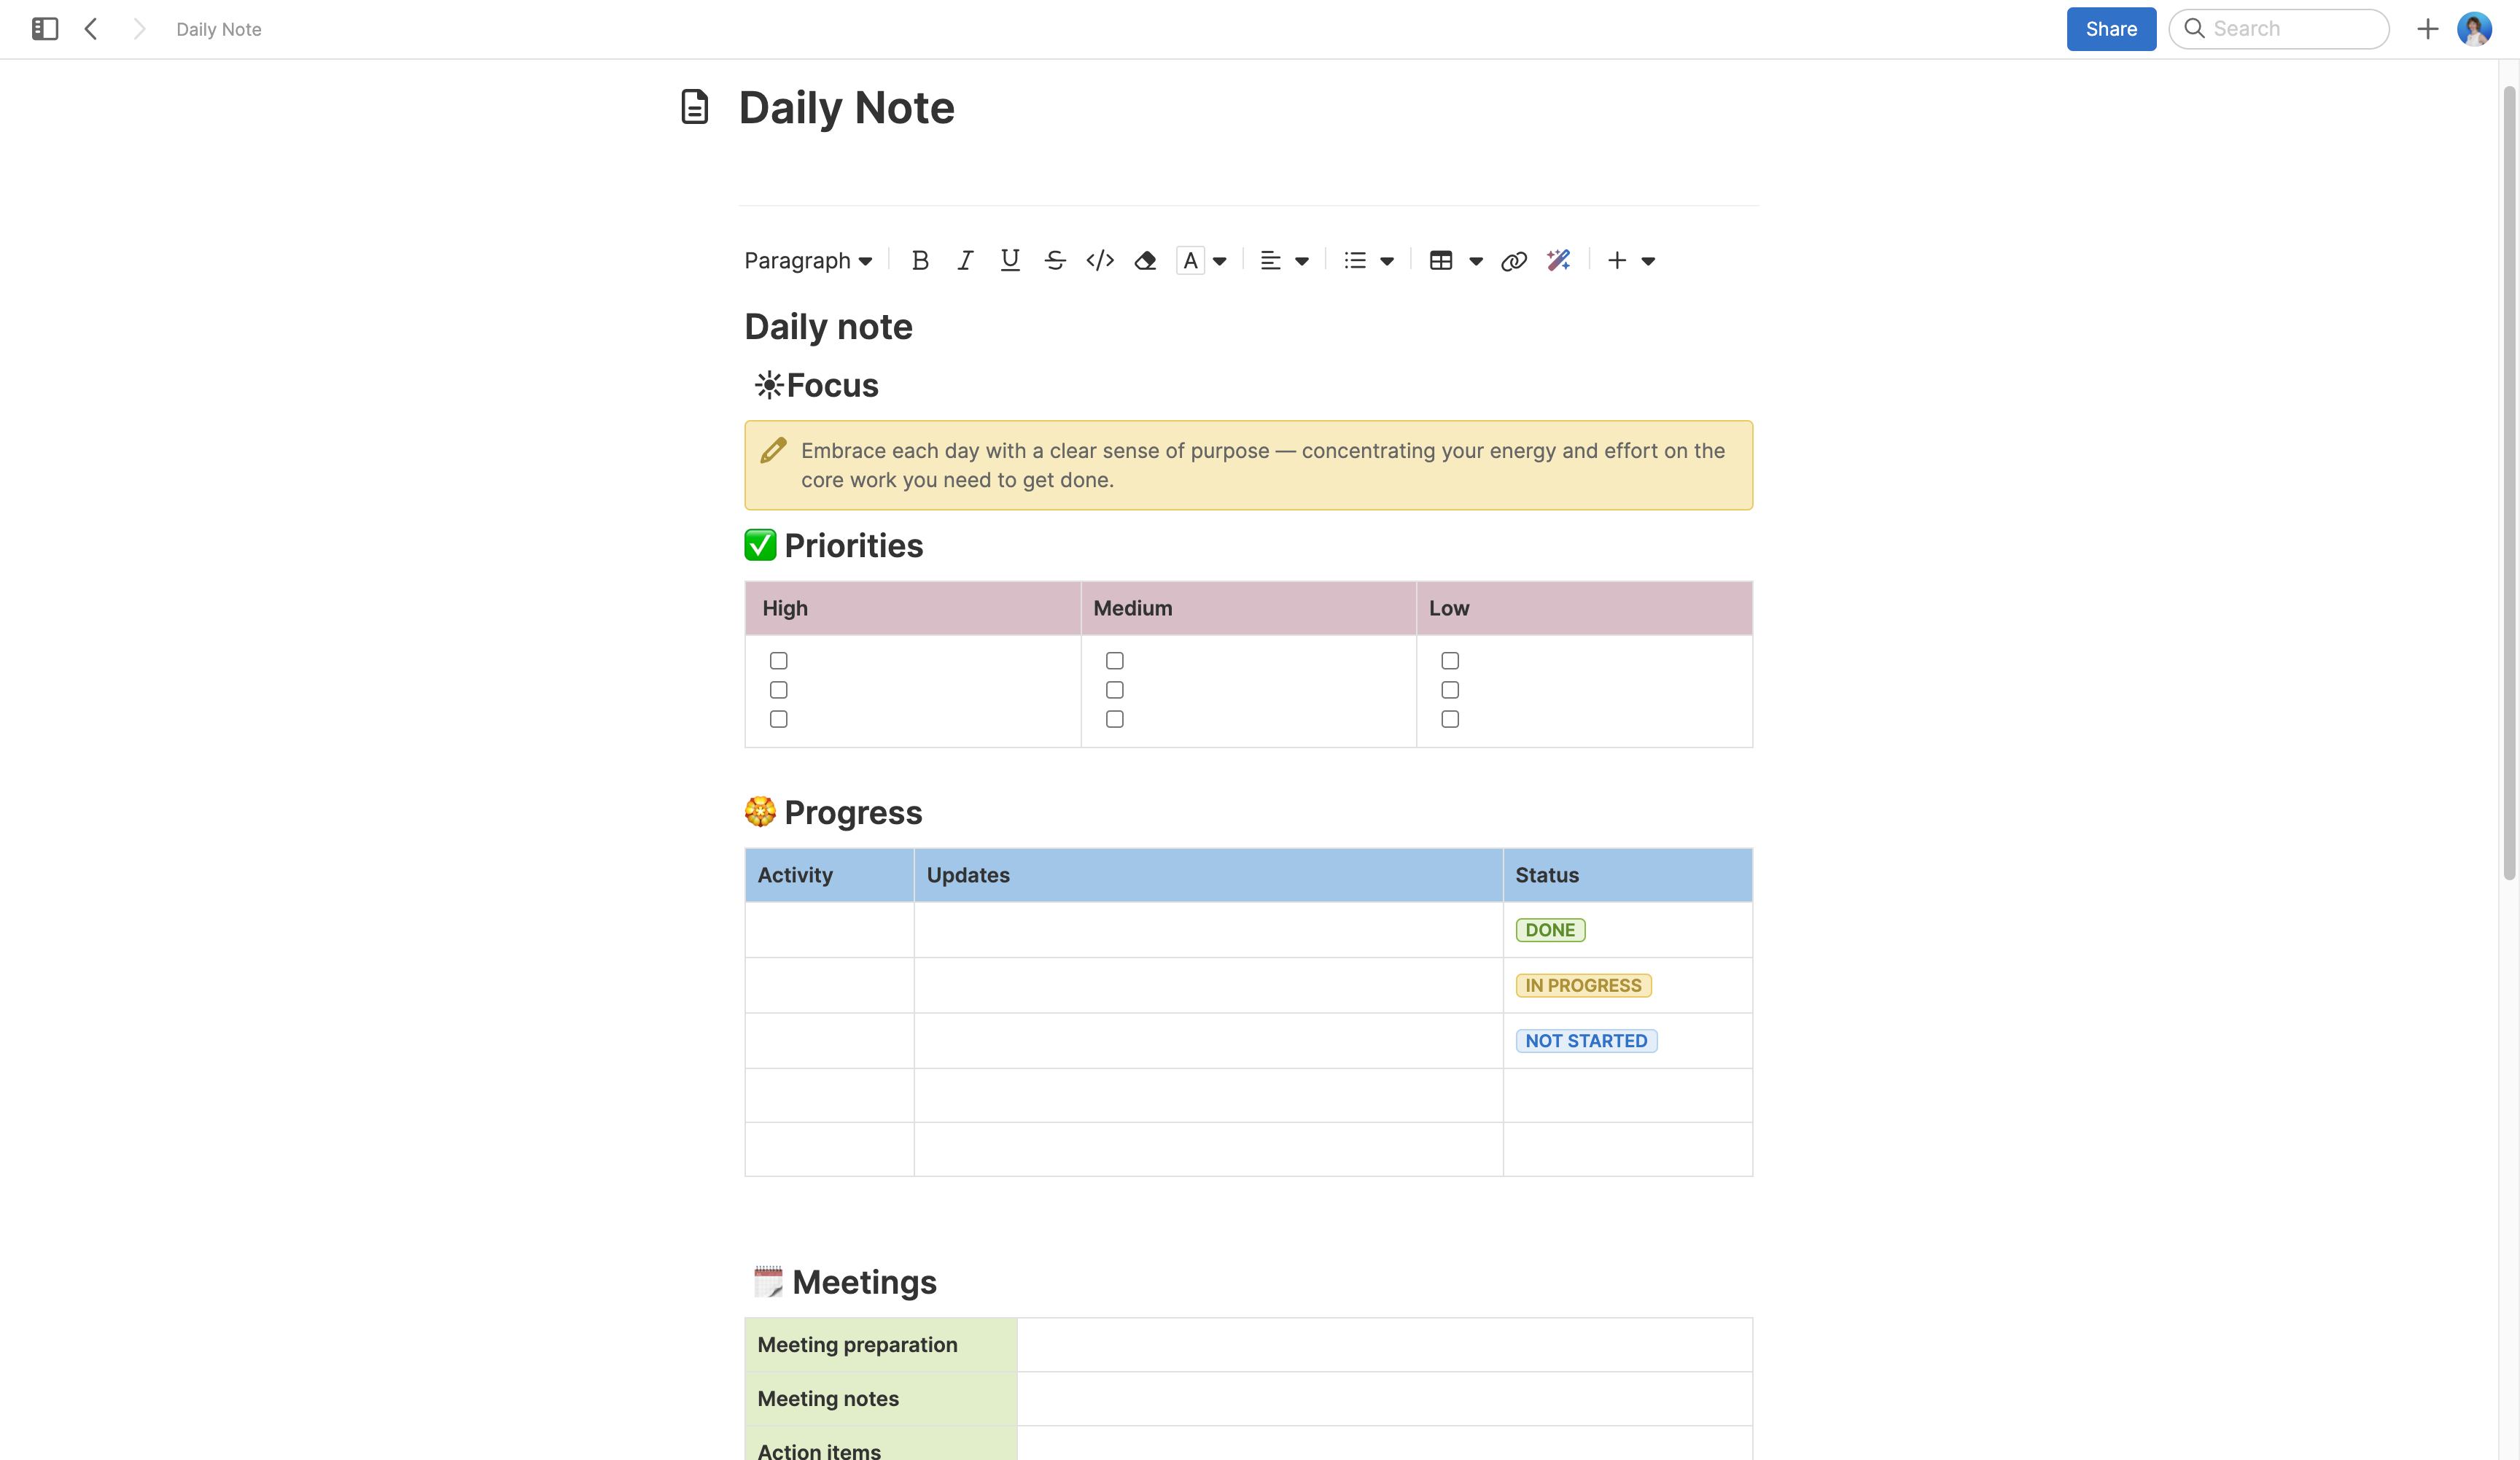Expand the table options dropdown arrow

(1476, 261)
